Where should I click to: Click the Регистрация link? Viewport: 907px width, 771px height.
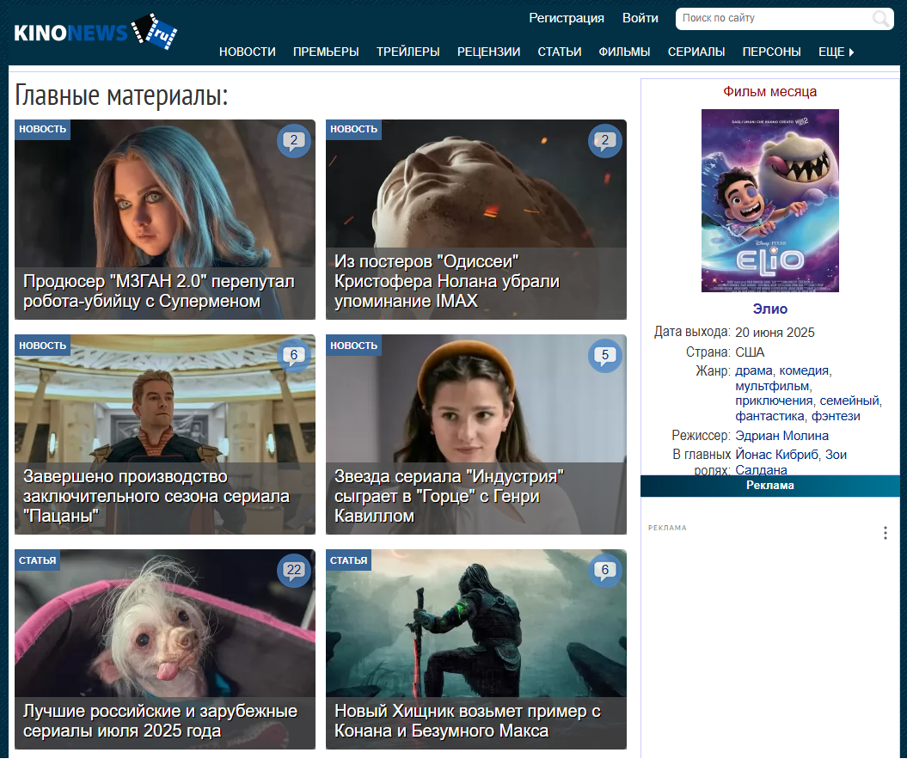pos(567,19)
